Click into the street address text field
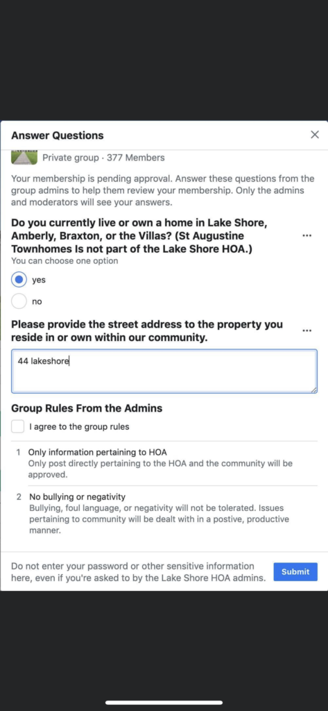 [x=164, y=371]
